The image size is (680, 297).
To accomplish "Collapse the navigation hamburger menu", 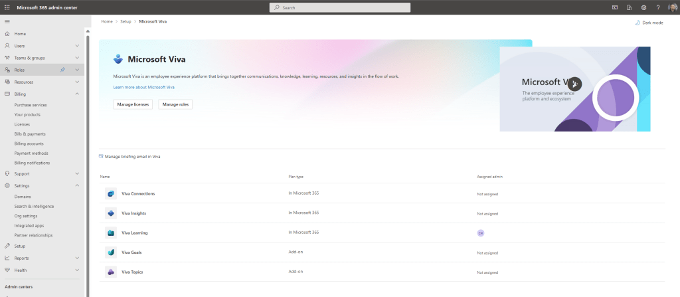I will click(x=7, y=22).
